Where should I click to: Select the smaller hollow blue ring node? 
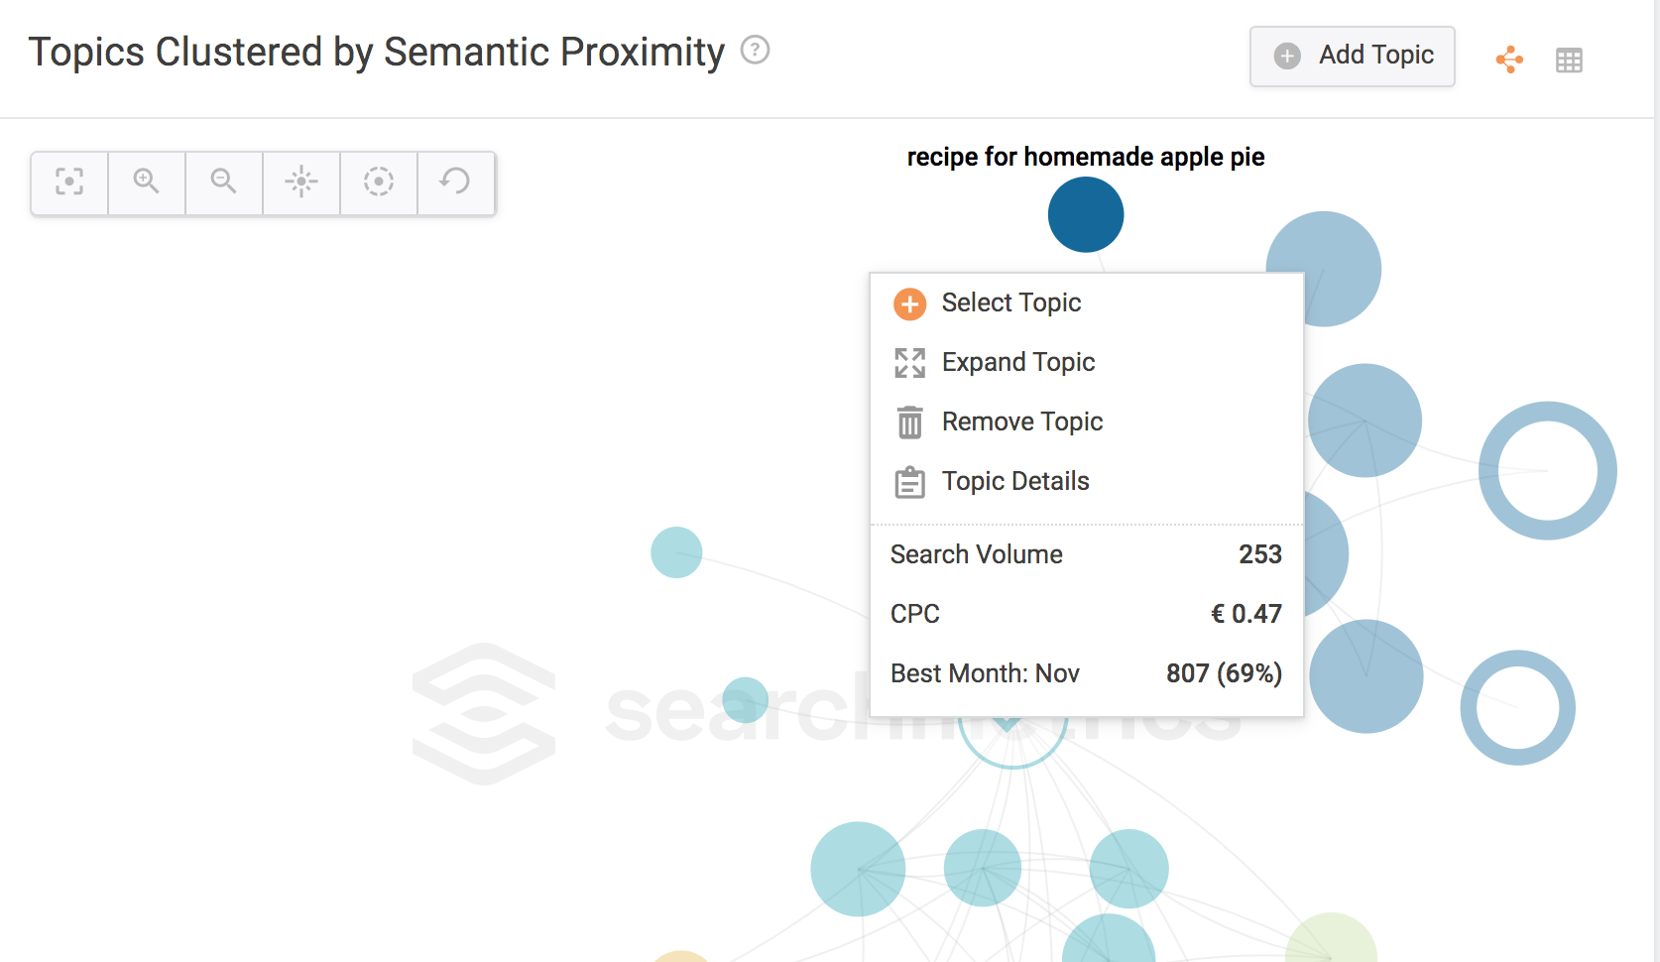pyautogui.click(x=1517, y=707)
